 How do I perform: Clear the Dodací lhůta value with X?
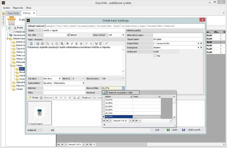coord(201,44)
